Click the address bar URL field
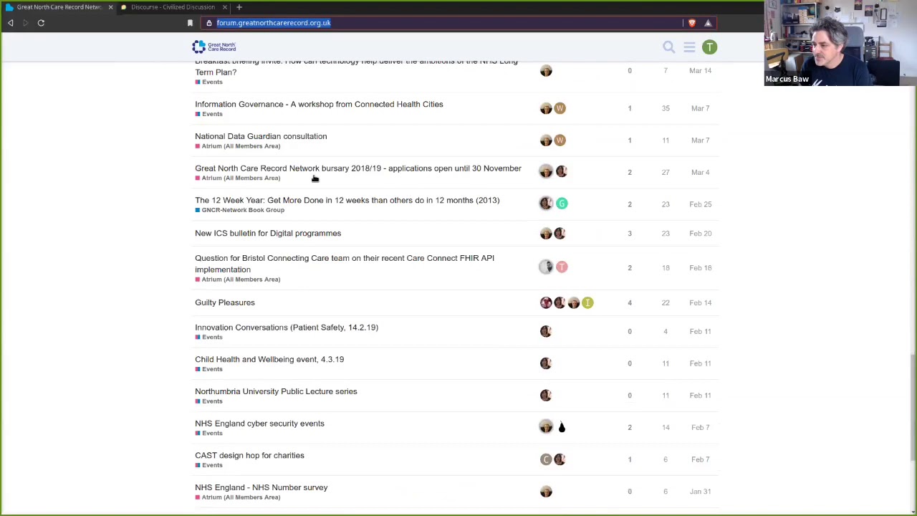917x516 pixels. click(x=430, y=23)
